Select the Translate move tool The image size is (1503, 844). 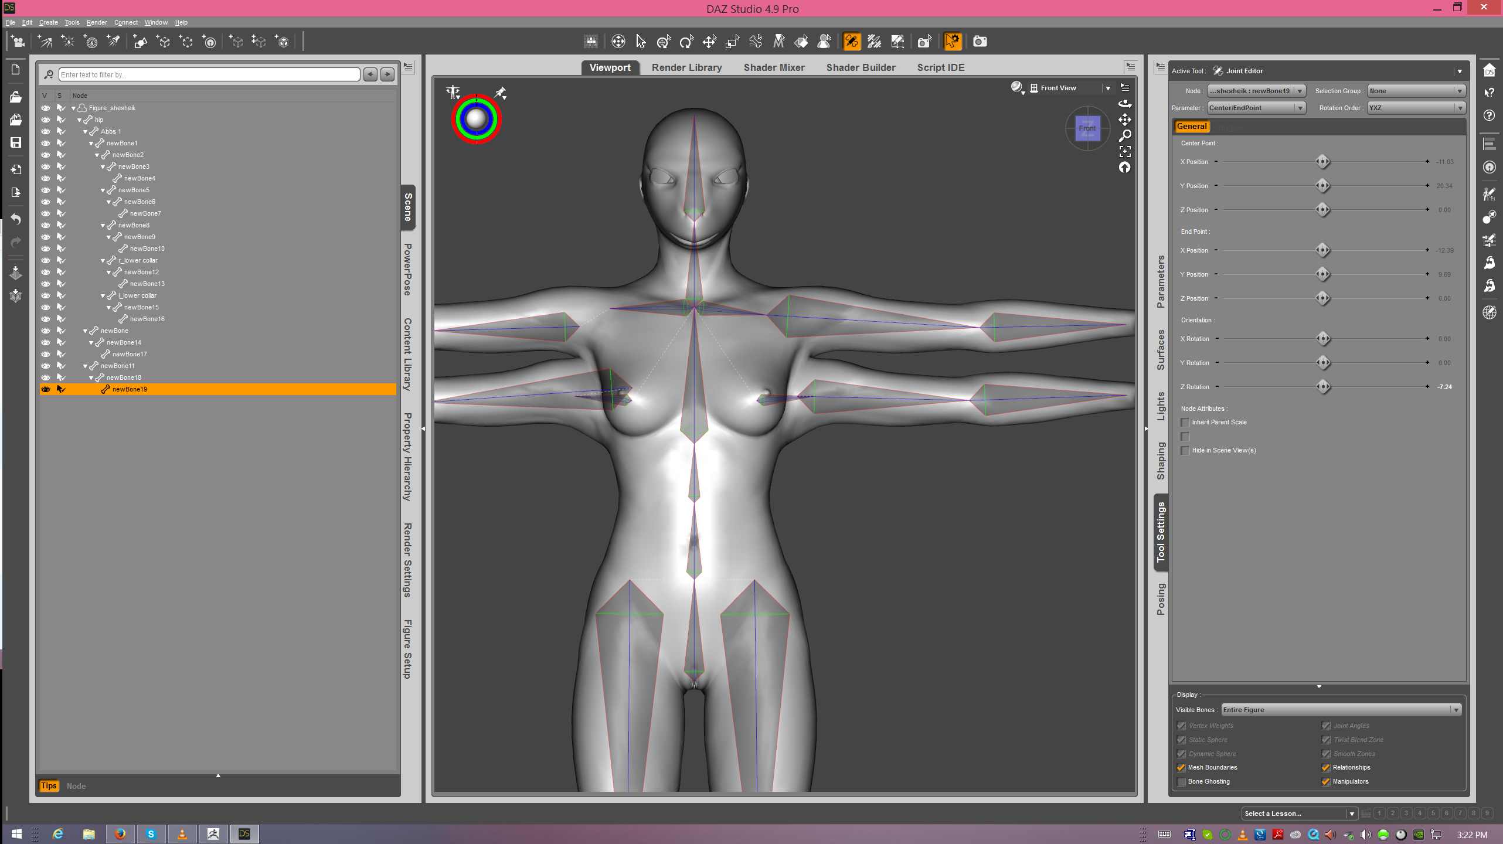[x=709, y=42]
